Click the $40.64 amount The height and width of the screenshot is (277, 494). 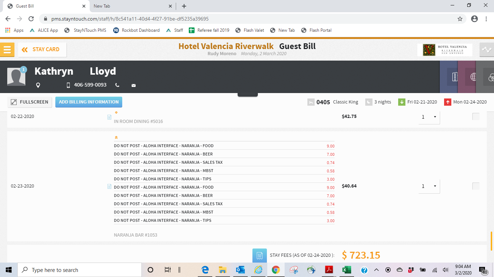pos(349,186)
